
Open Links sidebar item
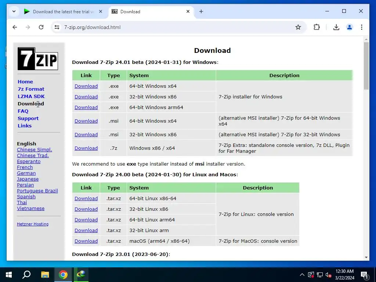[x=25, y=126]
